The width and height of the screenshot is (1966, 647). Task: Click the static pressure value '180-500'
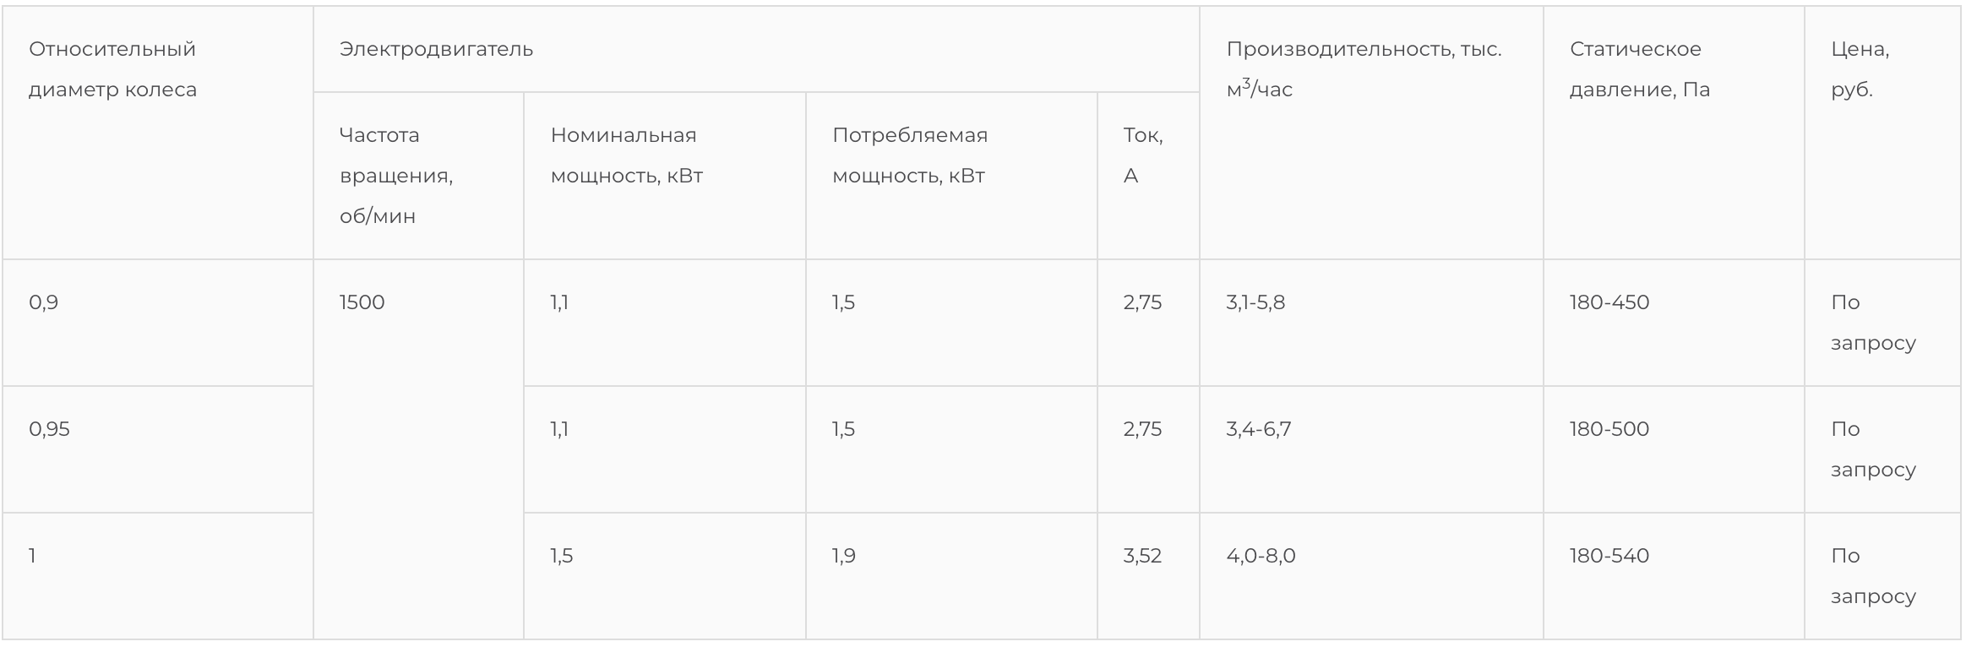pos(1609,429)
